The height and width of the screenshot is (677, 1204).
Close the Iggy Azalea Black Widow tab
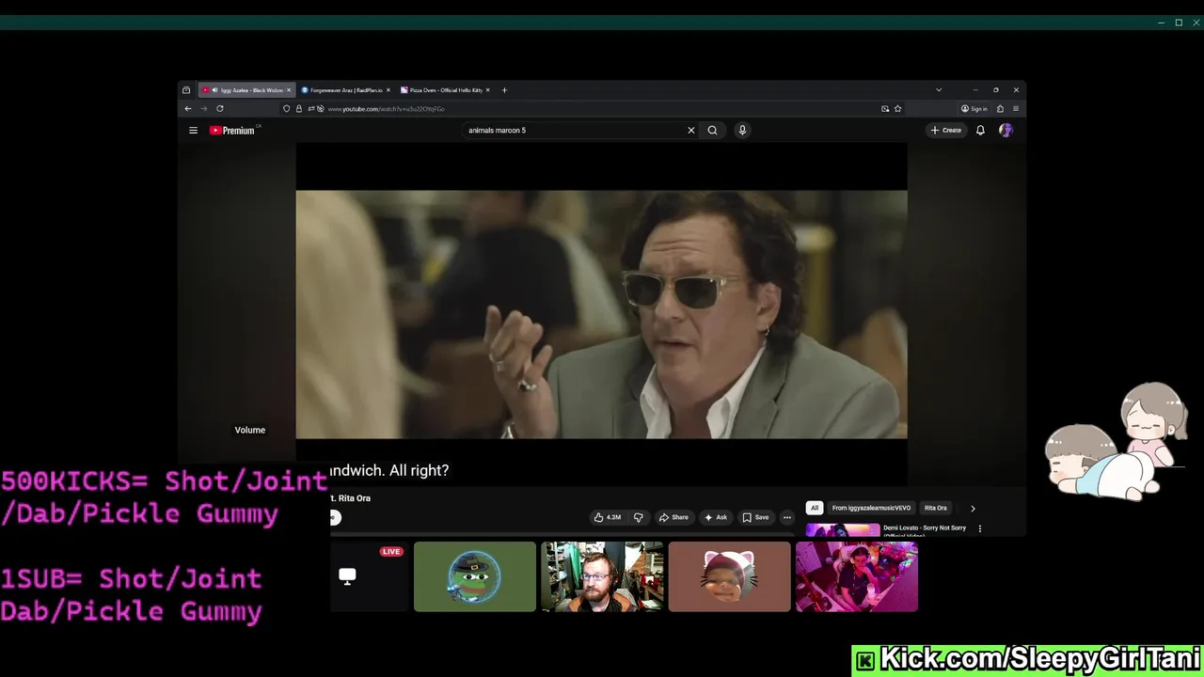(289, 90)
